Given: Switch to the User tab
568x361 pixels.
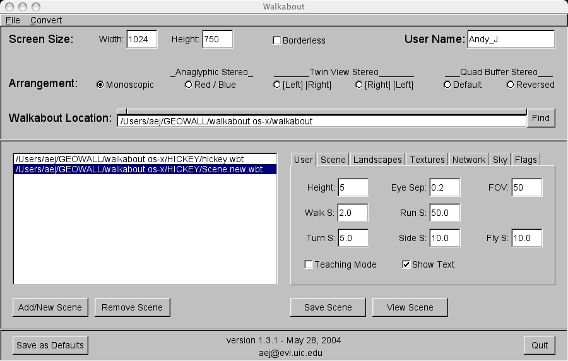Looking at the screenshot, I should click(x=303, y=160).
